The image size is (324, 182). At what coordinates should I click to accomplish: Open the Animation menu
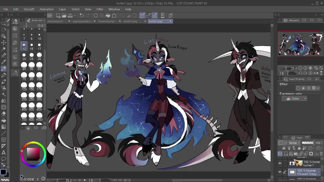(46, 9)
